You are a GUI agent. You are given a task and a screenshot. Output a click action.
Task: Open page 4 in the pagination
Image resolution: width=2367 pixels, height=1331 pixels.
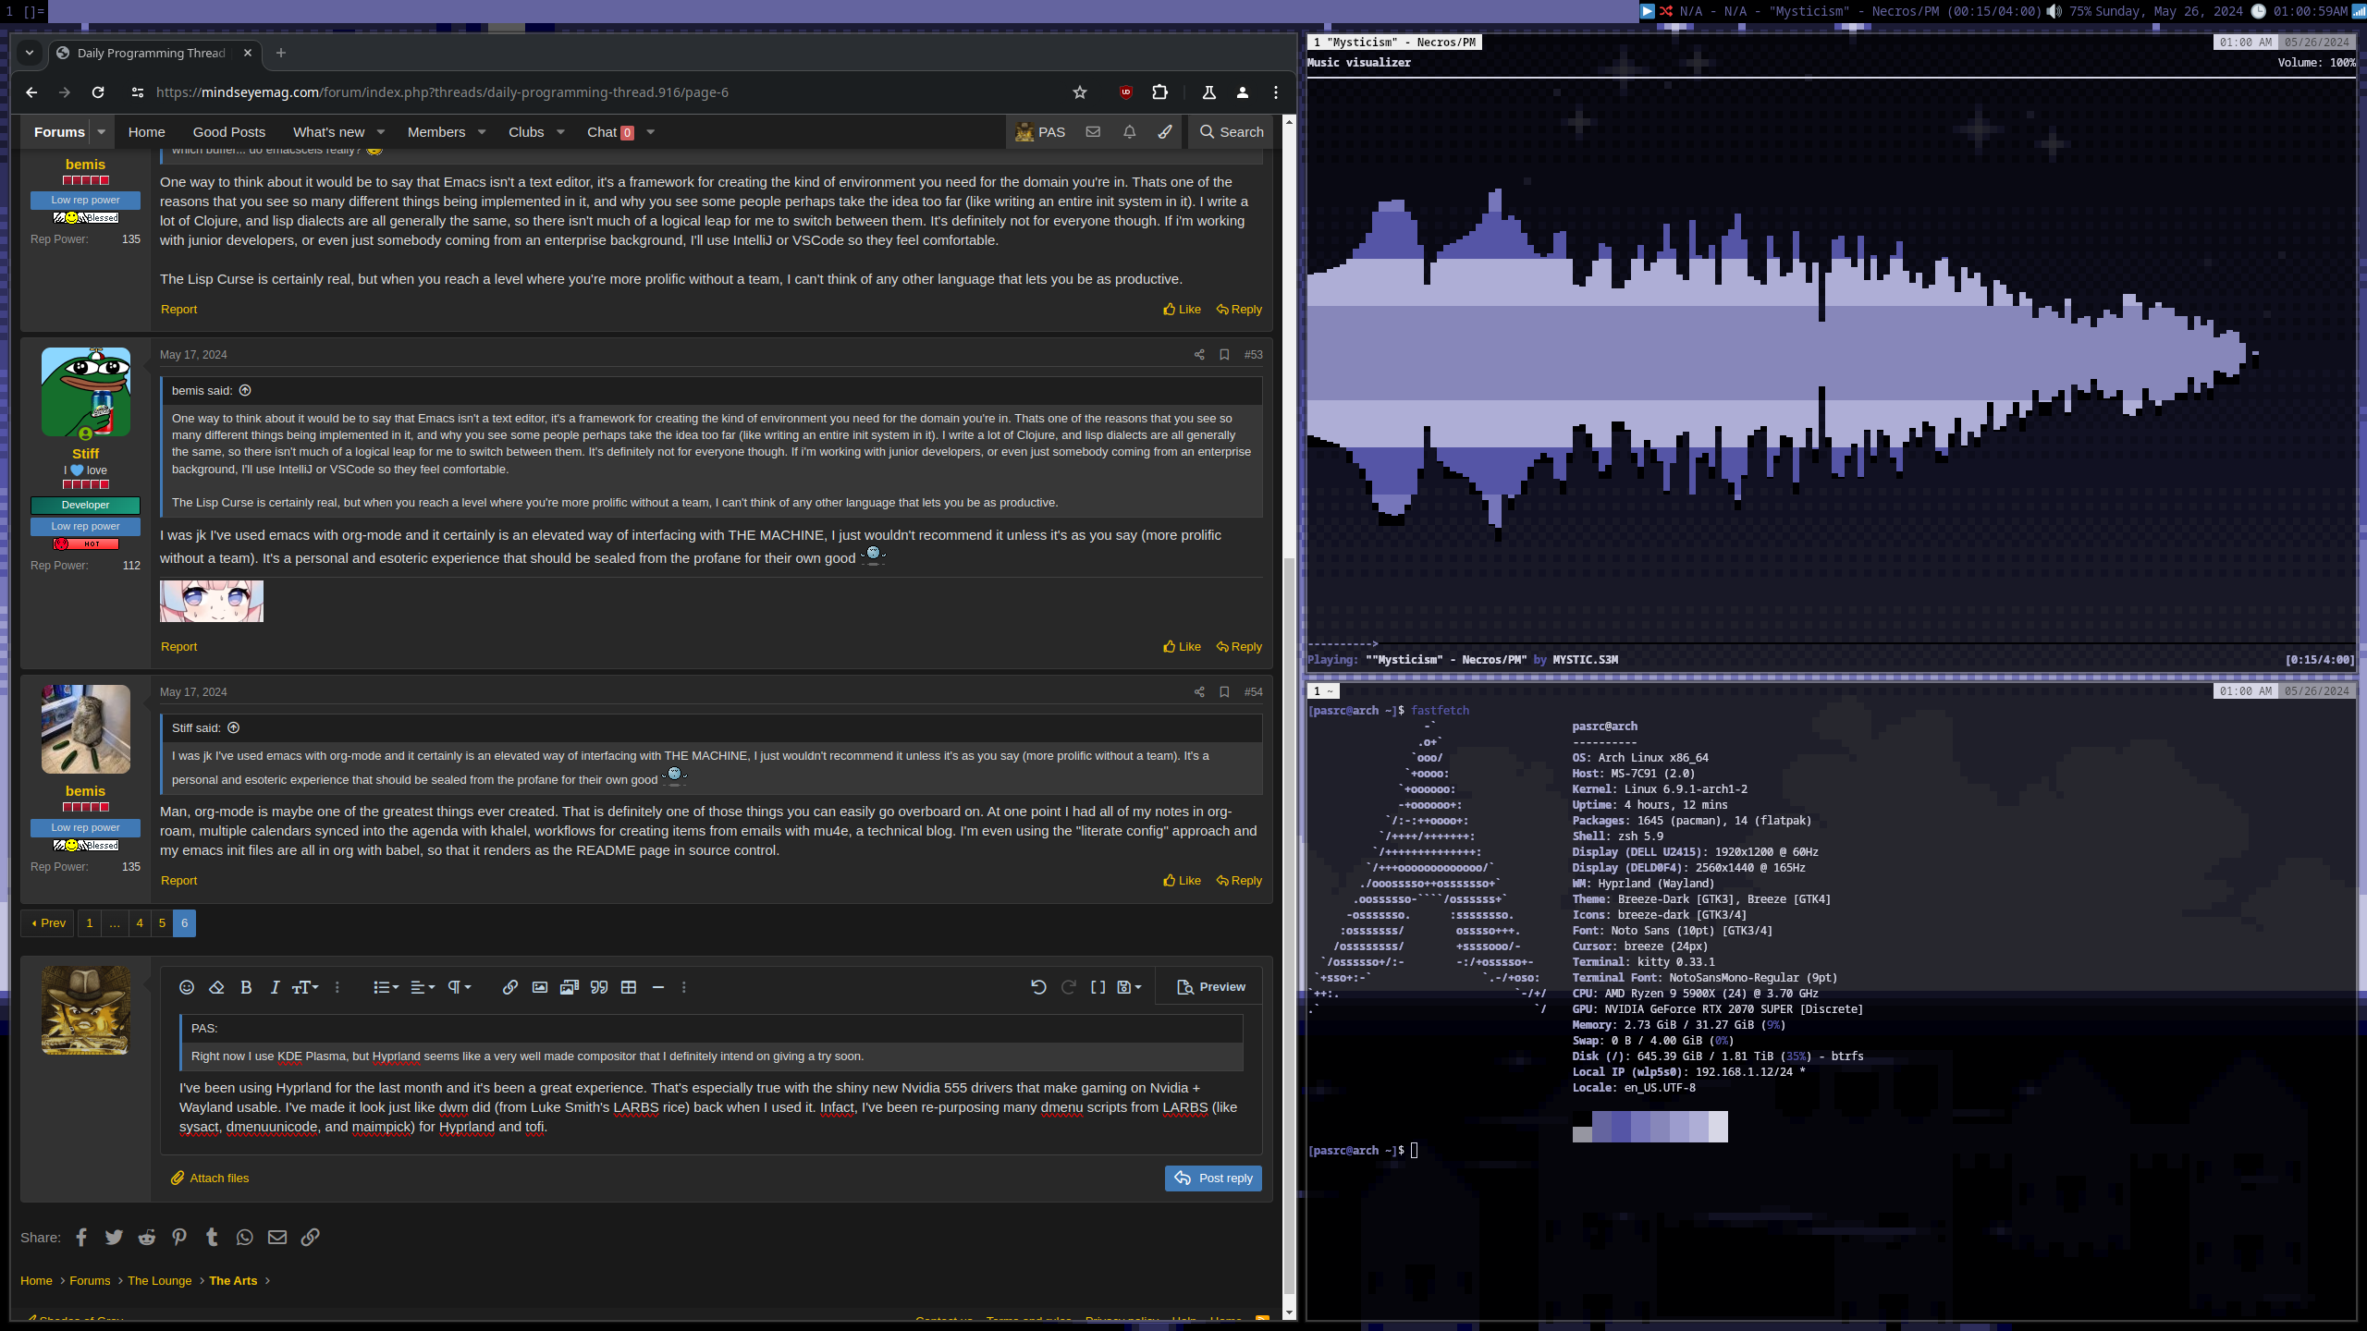[x=140, y=923]
